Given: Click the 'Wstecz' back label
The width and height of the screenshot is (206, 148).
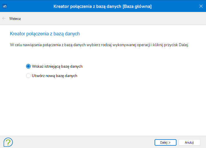Looking at the screenshot, I should tap(15, 19).
